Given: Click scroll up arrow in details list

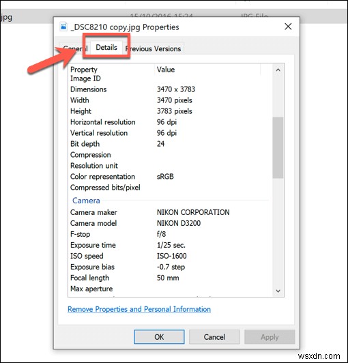Looking at the screenshot, I should [278, 70].
